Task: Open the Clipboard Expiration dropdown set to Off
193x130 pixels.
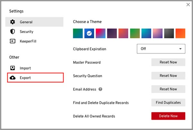Action: 161,49
